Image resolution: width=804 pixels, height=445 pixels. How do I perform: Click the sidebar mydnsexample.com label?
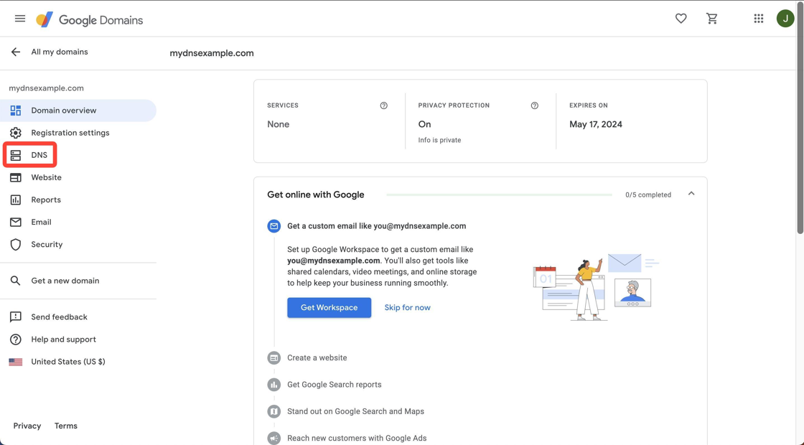(x=46, y=88)
